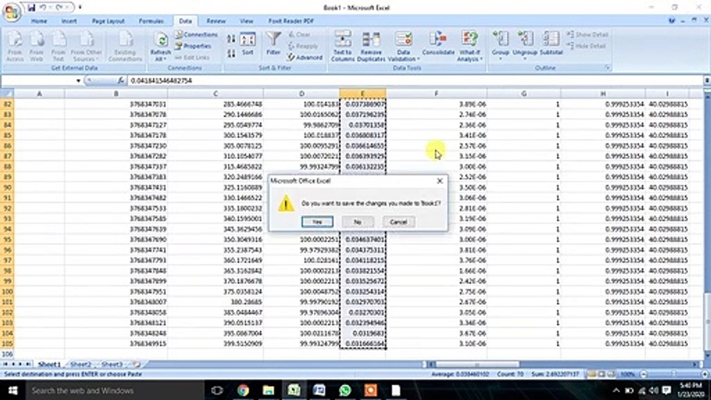Open the Customize Quick Access Toolbar dropdown
711x400 pixels.
(80, 7)
